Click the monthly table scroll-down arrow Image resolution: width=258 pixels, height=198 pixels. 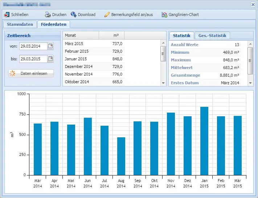163,83
